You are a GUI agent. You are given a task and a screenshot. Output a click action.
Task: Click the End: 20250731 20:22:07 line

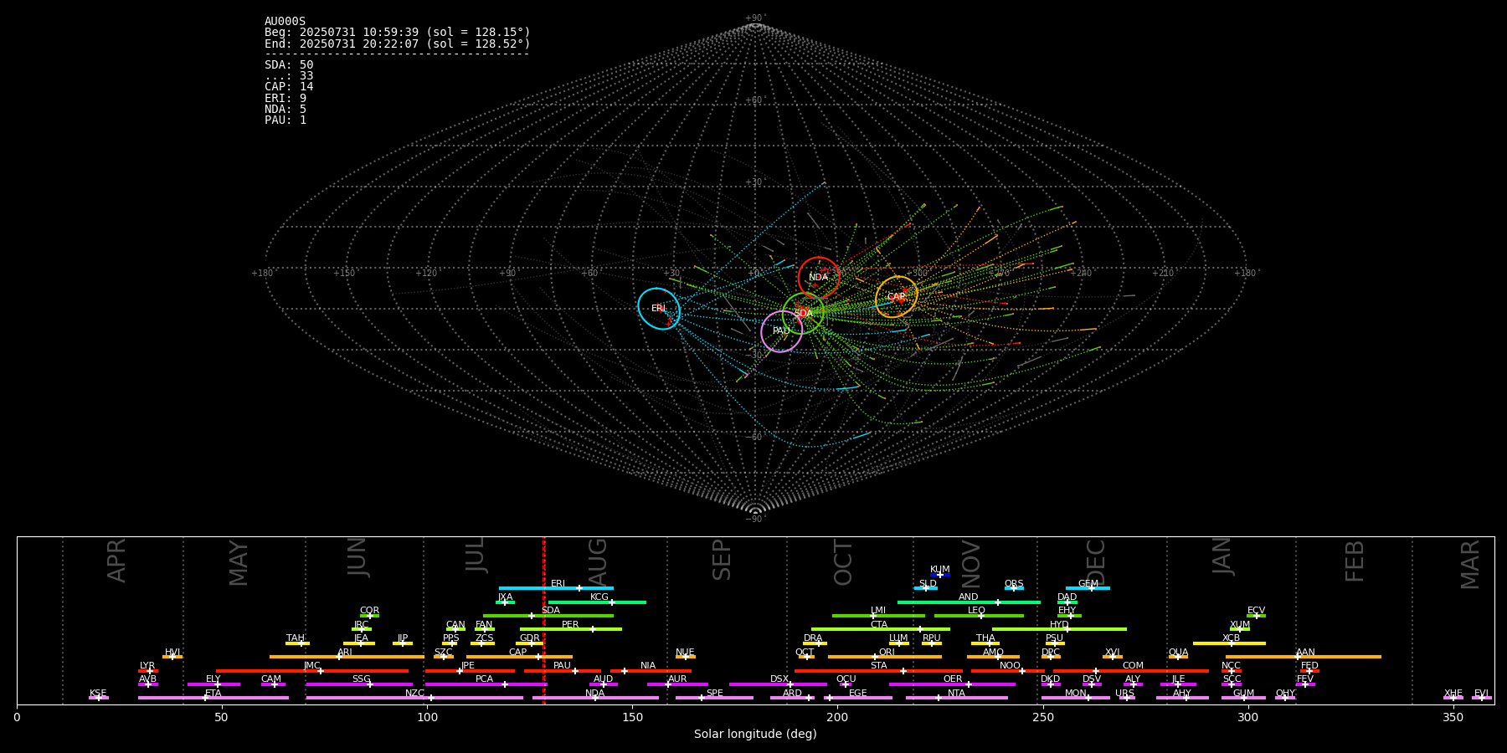398,44
